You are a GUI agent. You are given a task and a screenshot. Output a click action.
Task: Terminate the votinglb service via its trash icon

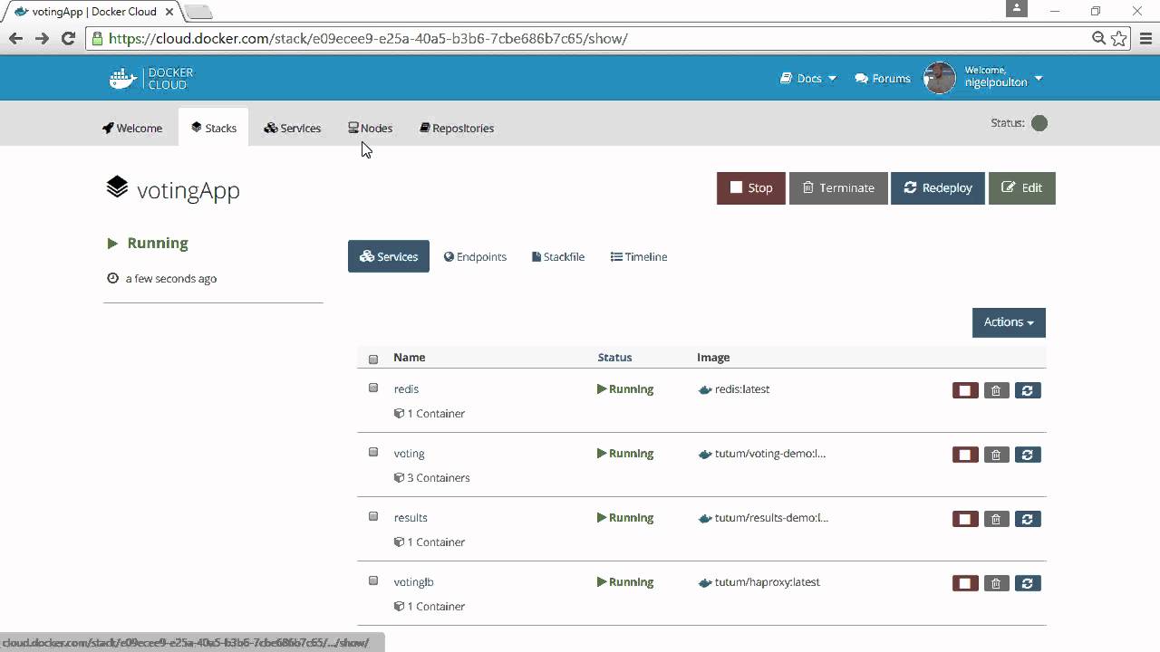(x=996, y=583)
